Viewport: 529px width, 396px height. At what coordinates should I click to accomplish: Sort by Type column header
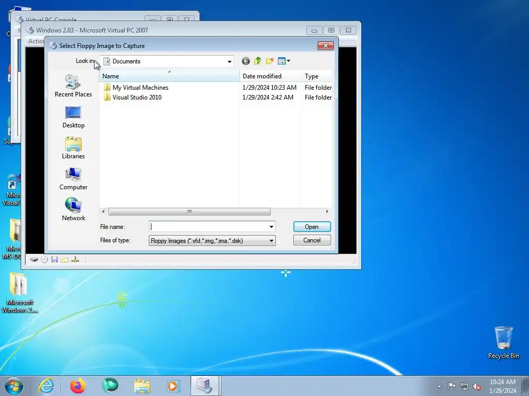pyautogui.click(x=317, y=76)
